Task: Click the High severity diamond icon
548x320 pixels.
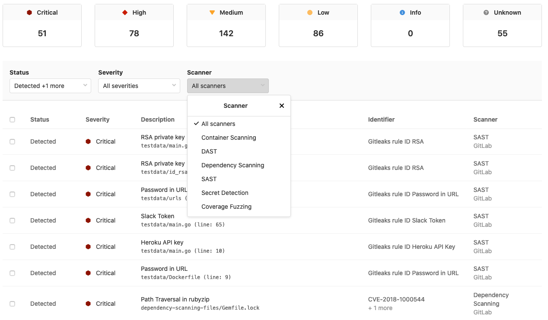Action: (124, 13)
